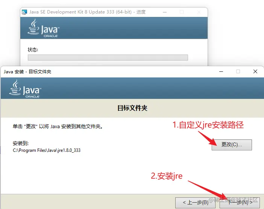Close the Java SE Development Kit window
The height and width of the screenshot is (209, 264).
point(199,12)
